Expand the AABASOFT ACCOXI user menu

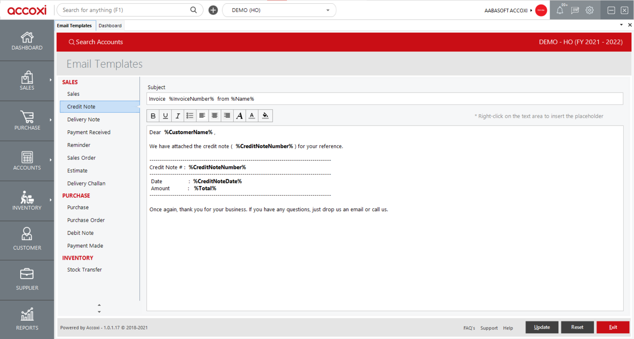tap(508, 11)
